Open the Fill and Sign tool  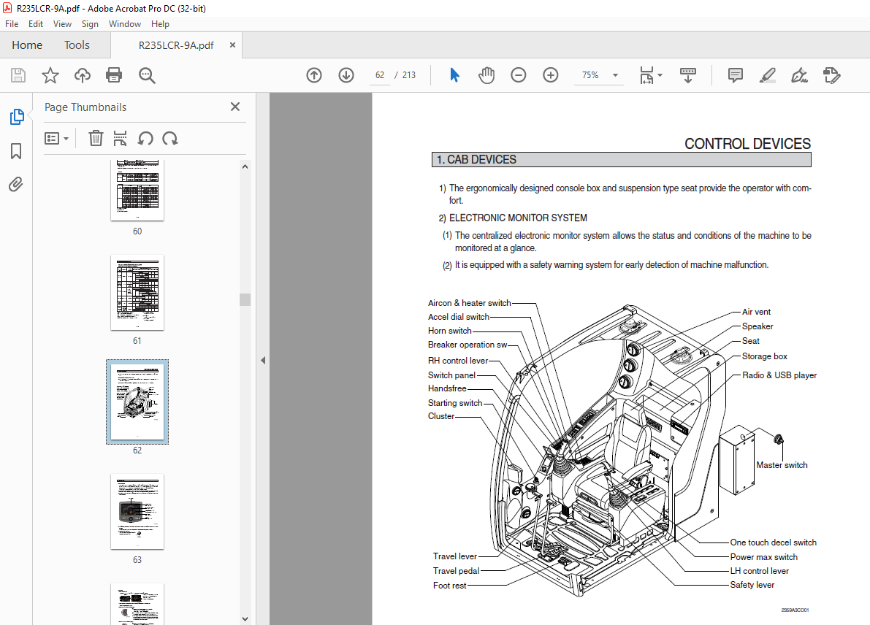[x=800, y=75]
